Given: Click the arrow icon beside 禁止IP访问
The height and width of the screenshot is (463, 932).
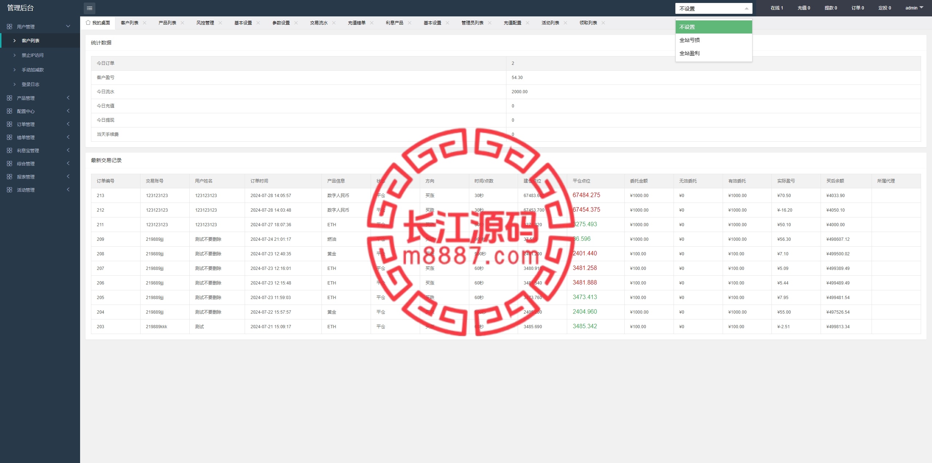Looking at the screenshot, I should (15, 55).
